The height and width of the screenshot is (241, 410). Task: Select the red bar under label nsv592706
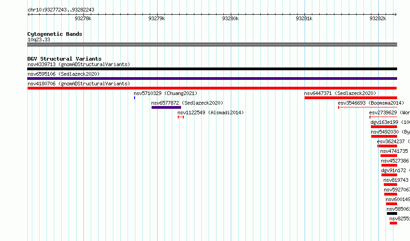tap(390, 194)
